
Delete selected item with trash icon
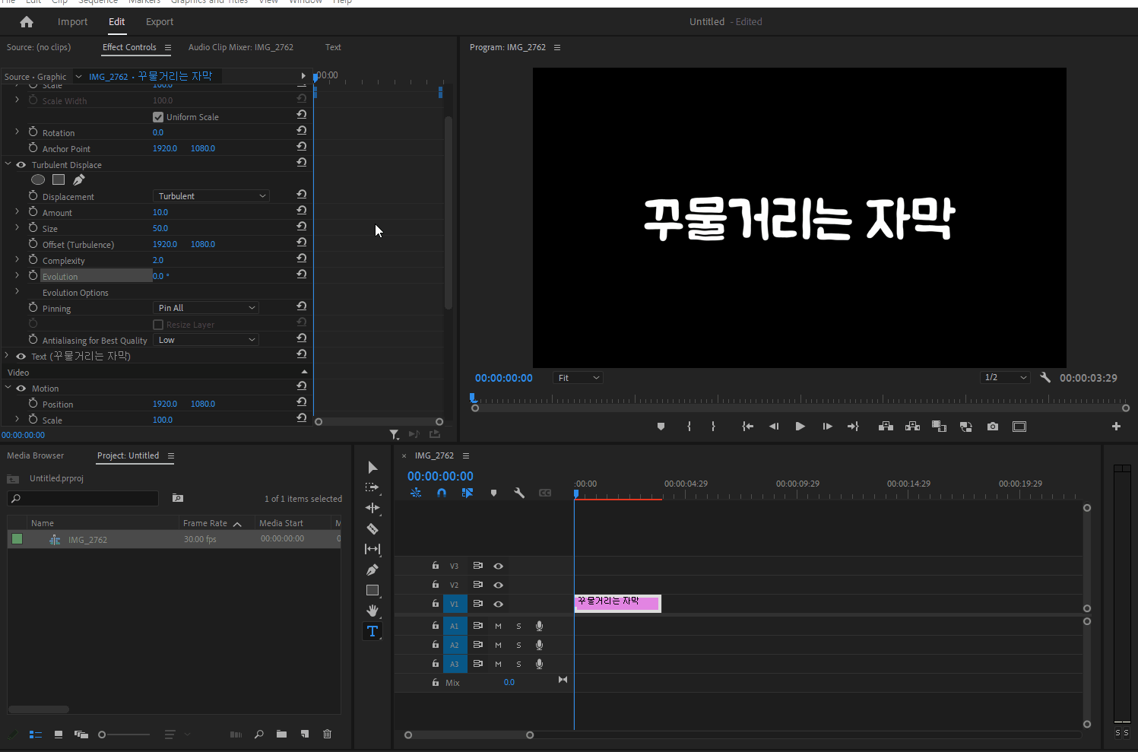tap(328, 734)
